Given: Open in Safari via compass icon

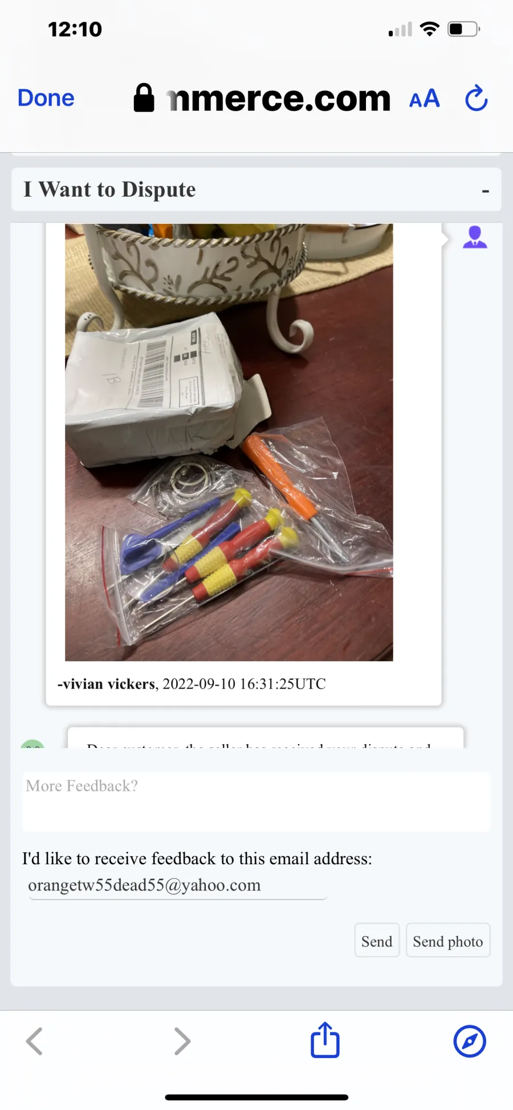Looking at the screenshot, I should point(470,1042).
